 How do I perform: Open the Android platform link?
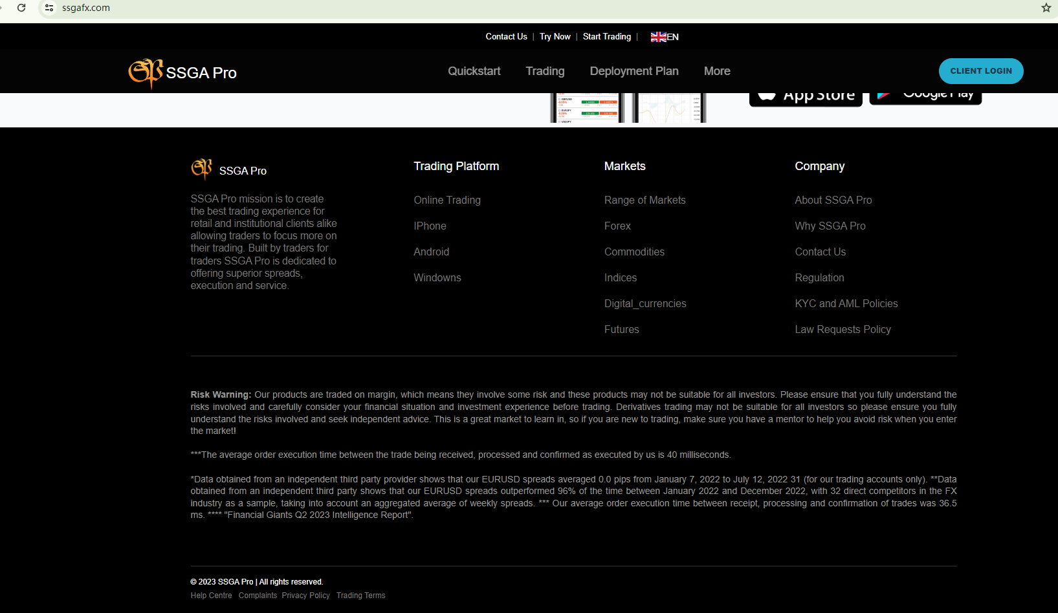(432, 252)
